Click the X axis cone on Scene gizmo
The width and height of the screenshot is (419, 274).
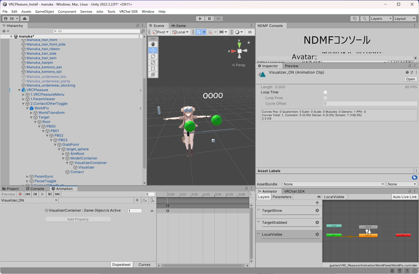(234, 51)
